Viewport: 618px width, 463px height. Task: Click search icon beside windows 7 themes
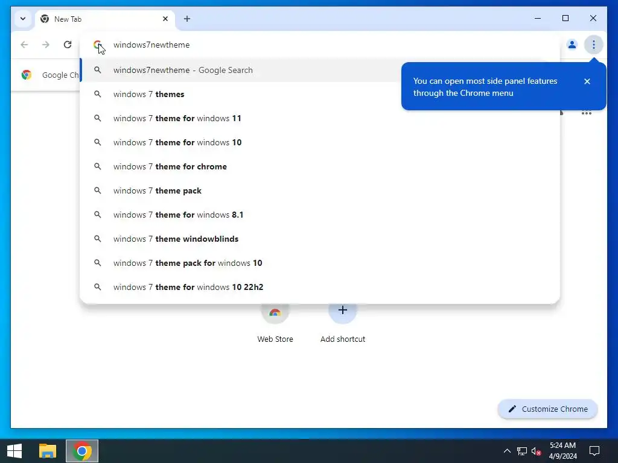[x=97, y=94]
